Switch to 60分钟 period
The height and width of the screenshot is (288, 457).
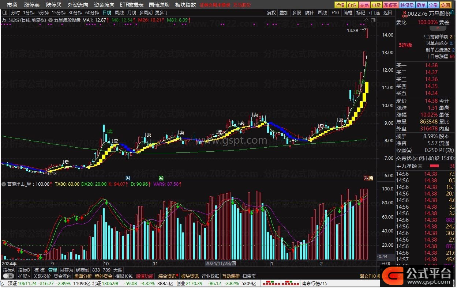(x=92, y=12)
